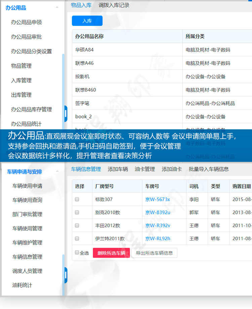
Task: Open 调度人员管理 in sidebar
Action: click(x=27, y=271)
